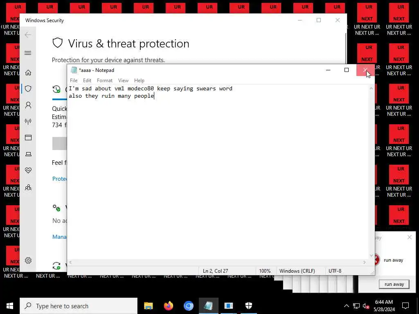Show hidden system tray icons
The image size is (419, 314).
click(346, 306)
